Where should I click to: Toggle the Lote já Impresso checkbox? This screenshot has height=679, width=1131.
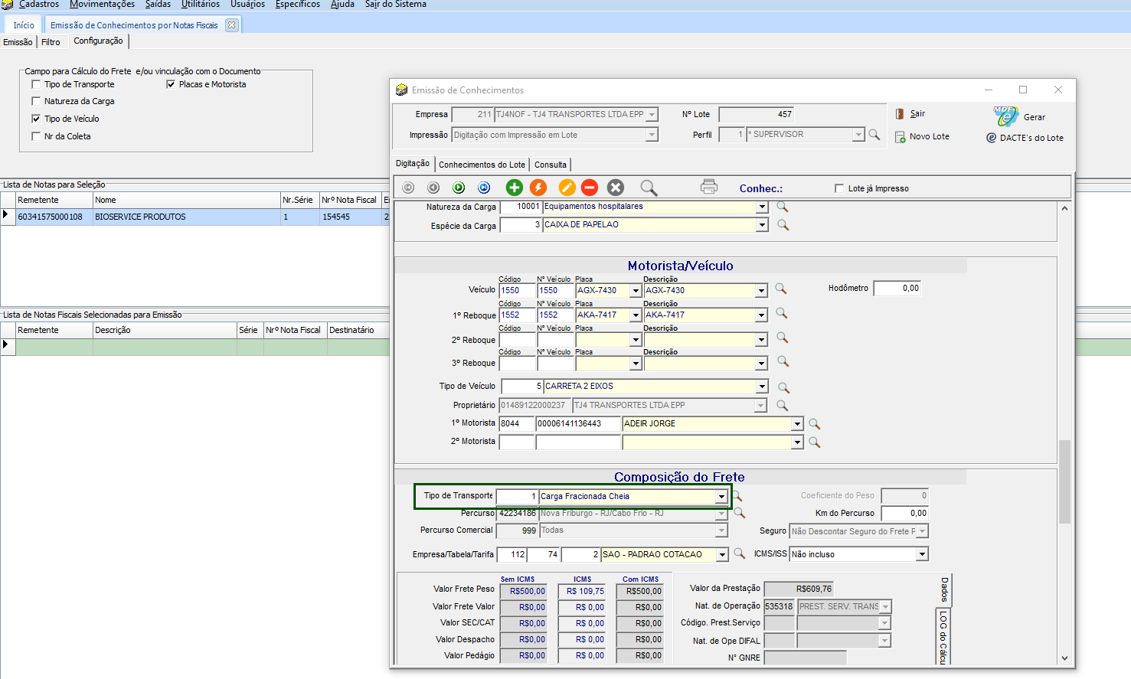(x=839, y=188)
